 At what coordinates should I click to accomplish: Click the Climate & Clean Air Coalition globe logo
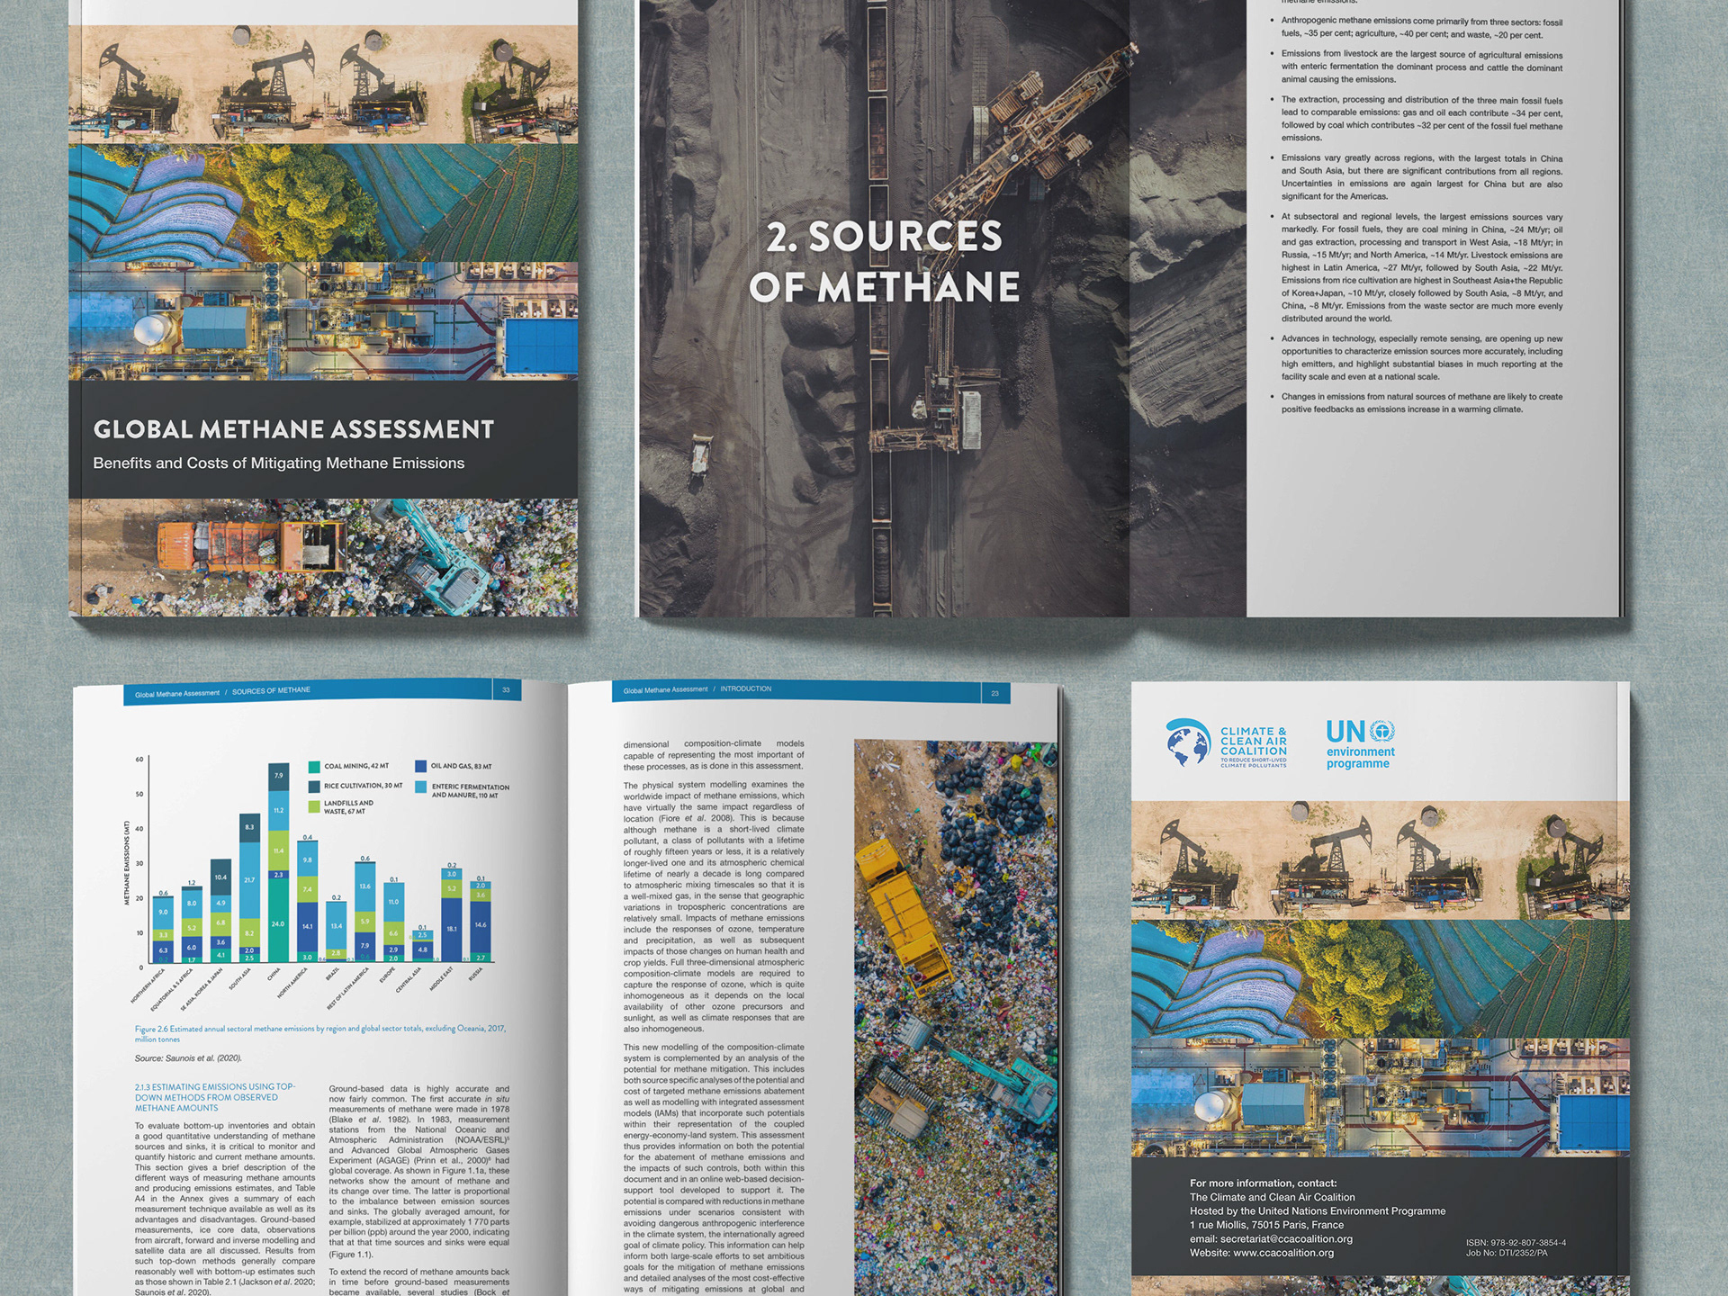point(1188,743)
